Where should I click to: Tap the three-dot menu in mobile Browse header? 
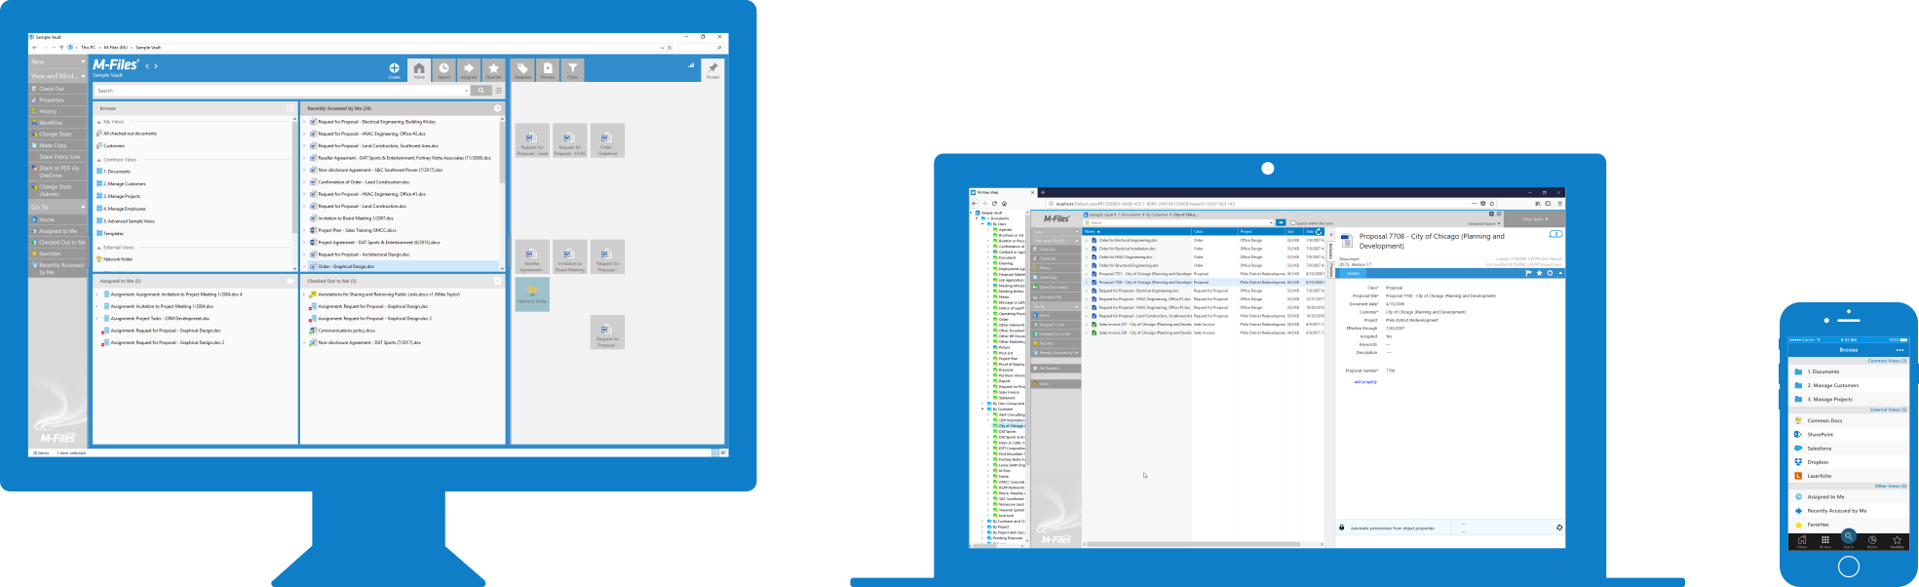[1899, 350]
